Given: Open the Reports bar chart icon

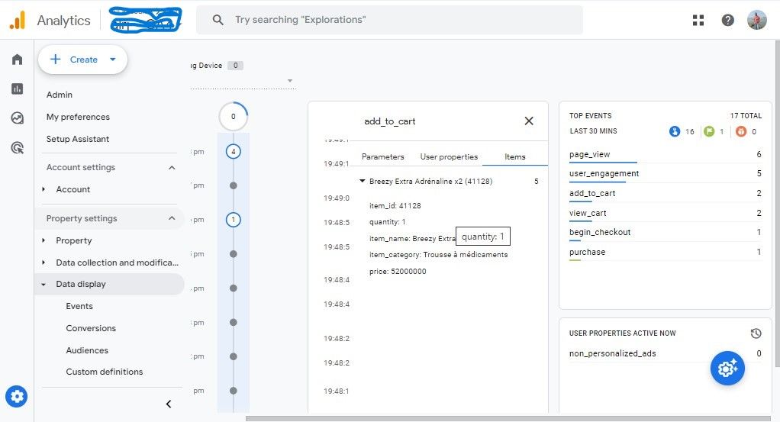Looking at the screenshot, I should pyautogui.click(x=17, y=89).
